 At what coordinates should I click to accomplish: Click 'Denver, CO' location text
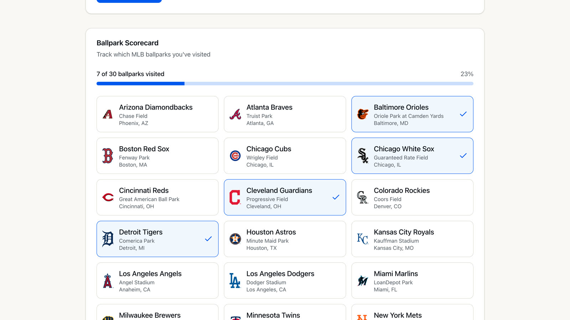(388, 206)
